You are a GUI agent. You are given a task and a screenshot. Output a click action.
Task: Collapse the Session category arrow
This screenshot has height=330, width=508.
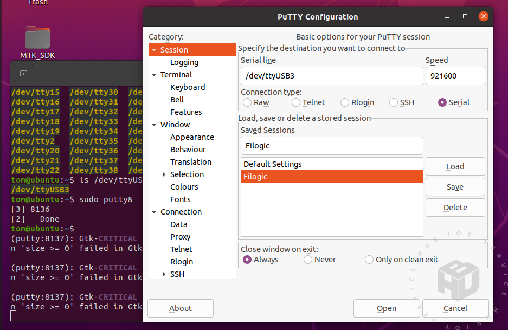click(154, 50)
